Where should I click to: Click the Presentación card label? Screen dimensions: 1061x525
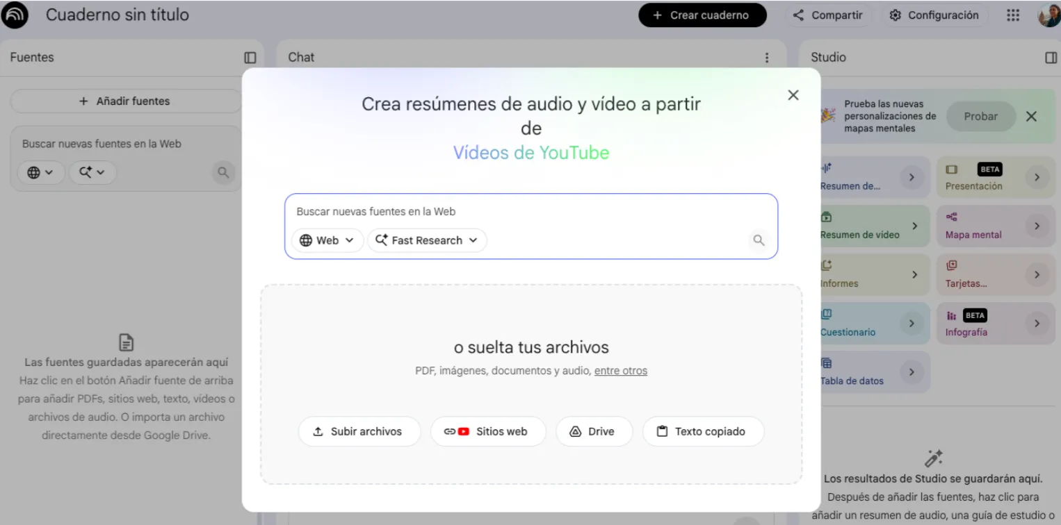pos(973,186)
